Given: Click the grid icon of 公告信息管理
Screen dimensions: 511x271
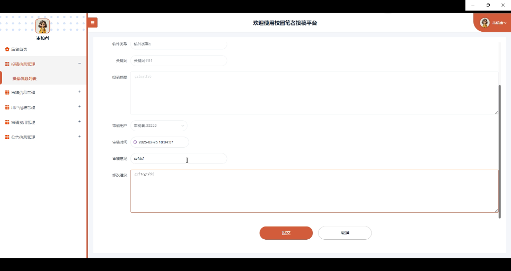Looking at the screenshot, I should click(7, 137).
